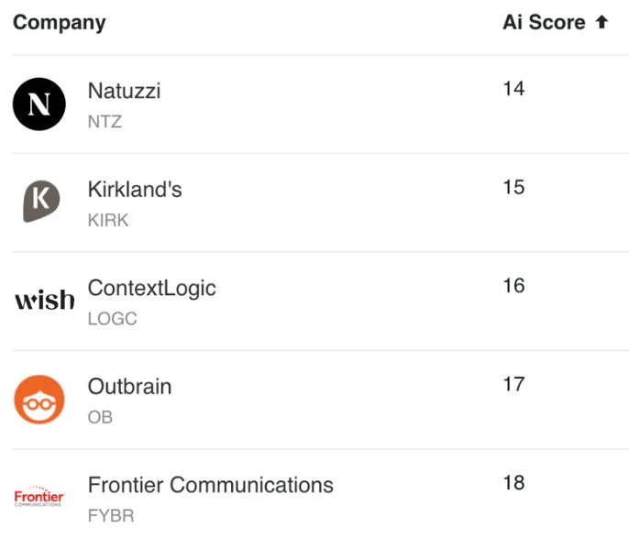629x539 pixels.
Task: Open the Kirkland's company name link
Action: click(x=135, y=189)
